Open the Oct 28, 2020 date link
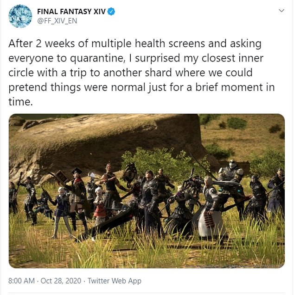The image size is (294, 295). [61, 281]
